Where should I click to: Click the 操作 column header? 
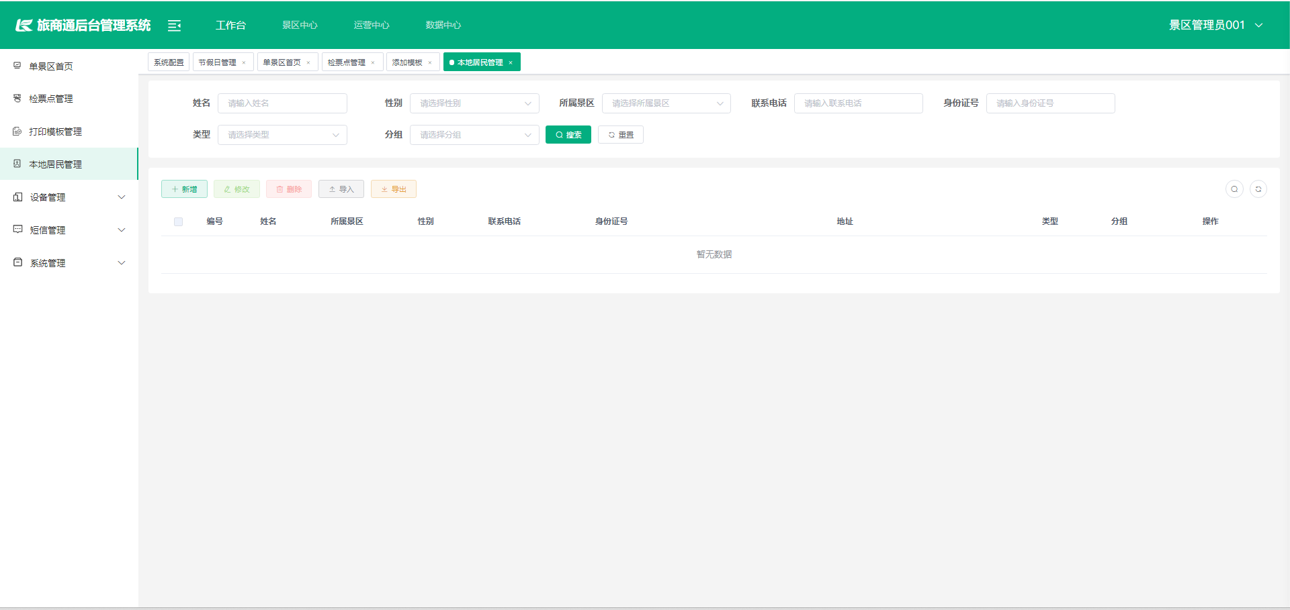[x=1210, y=221]
